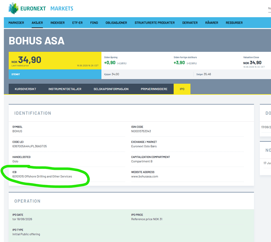Open the DERIVATER menu item

(190, 23)
